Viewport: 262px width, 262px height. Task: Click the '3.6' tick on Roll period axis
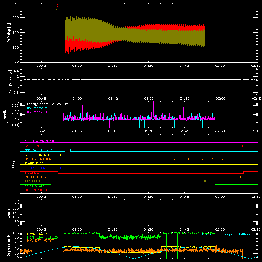pos(16,92)
